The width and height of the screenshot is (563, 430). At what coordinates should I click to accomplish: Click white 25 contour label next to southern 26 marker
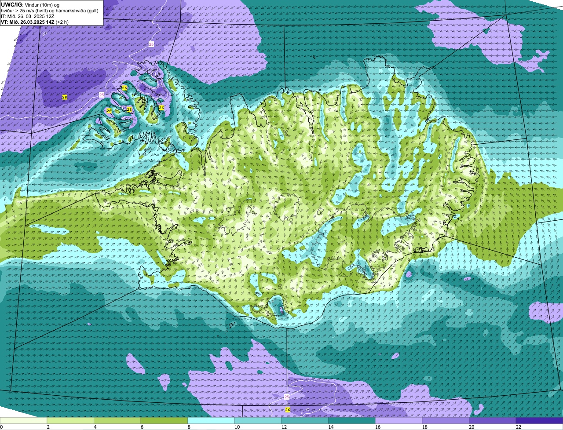click(x=287, y=397)
